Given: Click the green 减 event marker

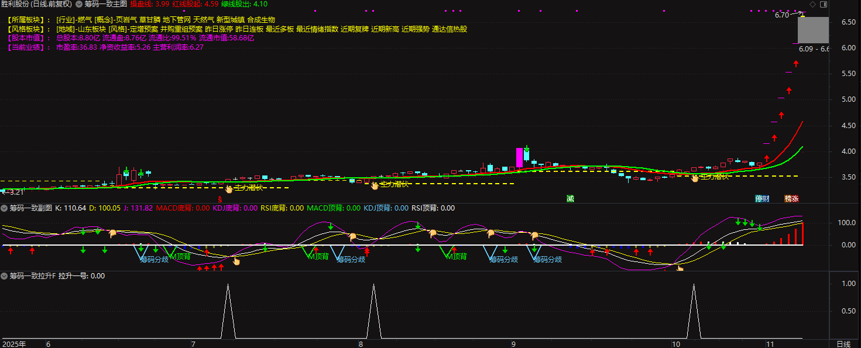Looking at the screenshot, I should tap(570, 199).
